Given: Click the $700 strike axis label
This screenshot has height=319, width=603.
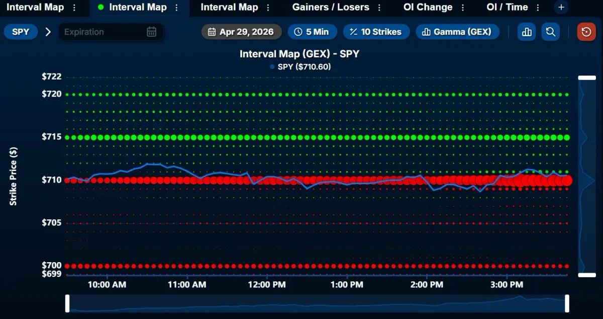Looking at the screenshot, I should click(52, 265).
